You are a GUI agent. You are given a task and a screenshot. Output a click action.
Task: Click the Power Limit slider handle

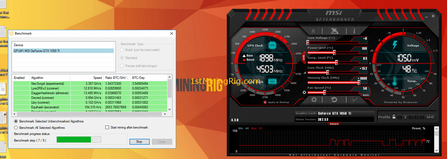pos(335,52)
